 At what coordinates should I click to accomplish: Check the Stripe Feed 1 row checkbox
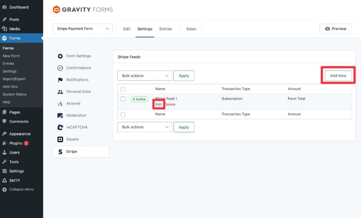point(123,99)
